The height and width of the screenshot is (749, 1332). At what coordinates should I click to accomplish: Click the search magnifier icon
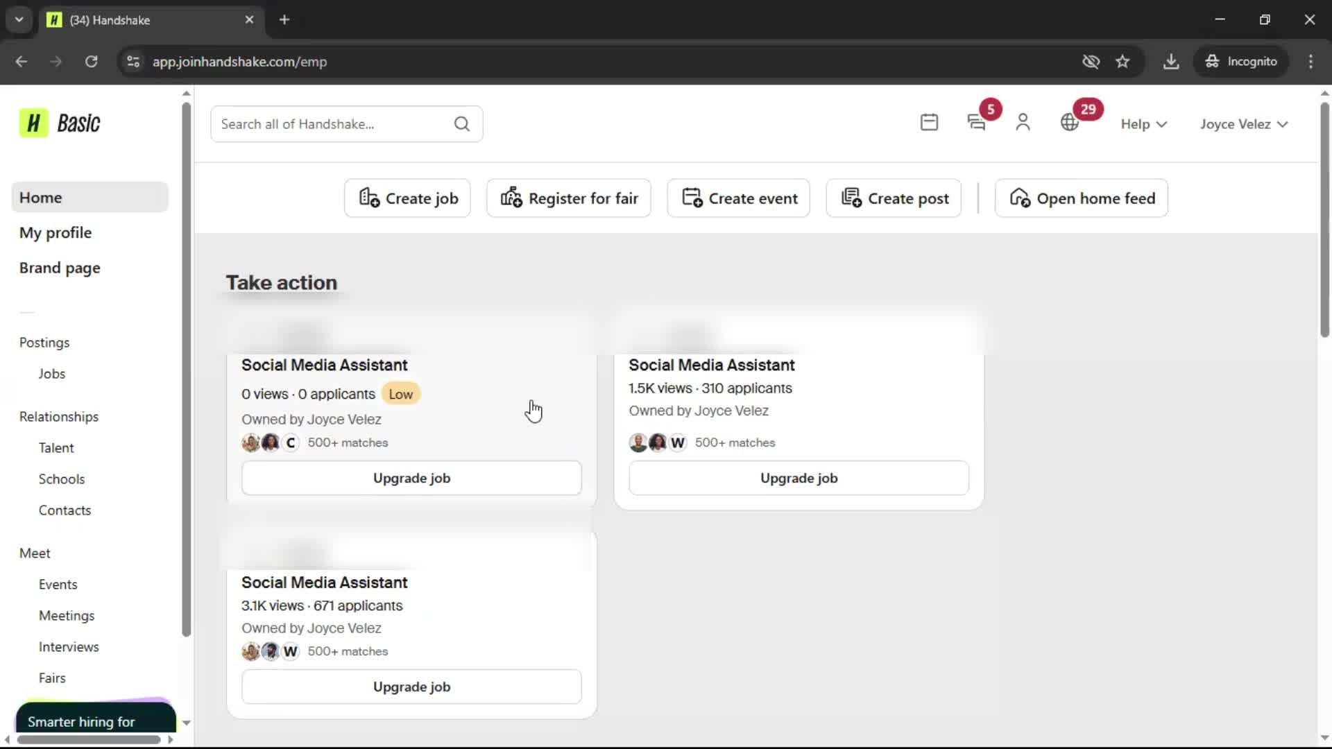462,124
